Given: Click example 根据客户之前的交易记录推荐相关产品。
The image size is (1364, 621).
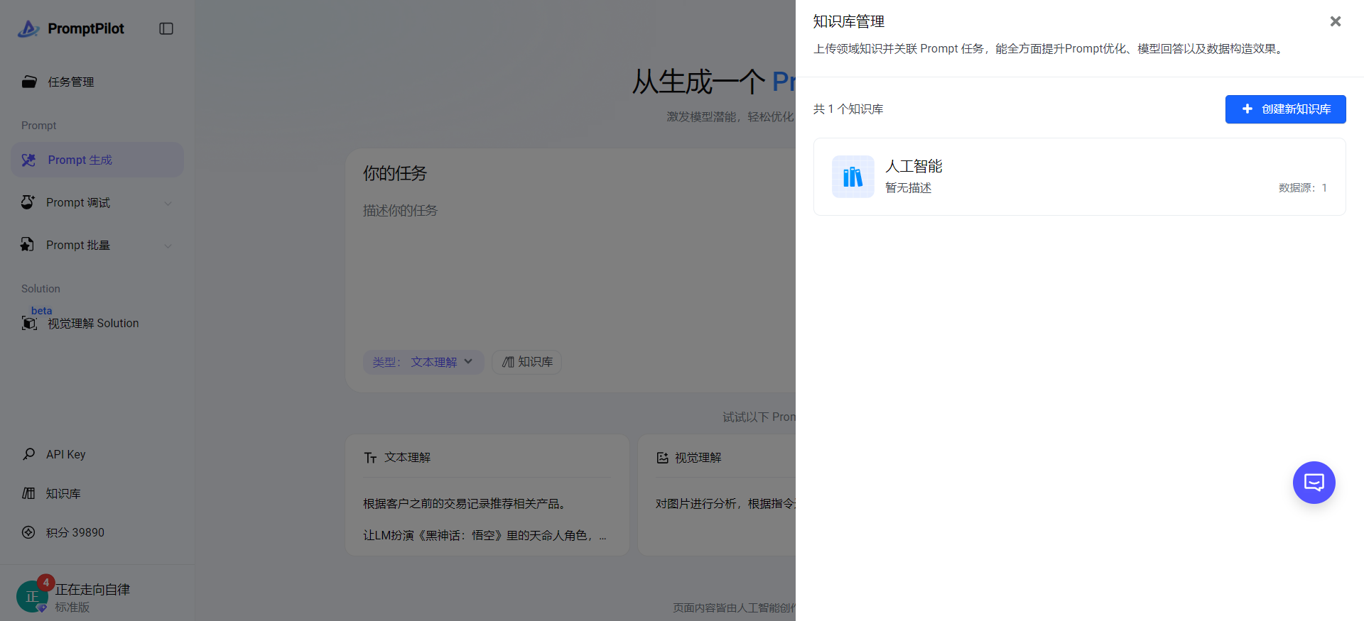Looking at the screenshot, I should pos(467,504).
